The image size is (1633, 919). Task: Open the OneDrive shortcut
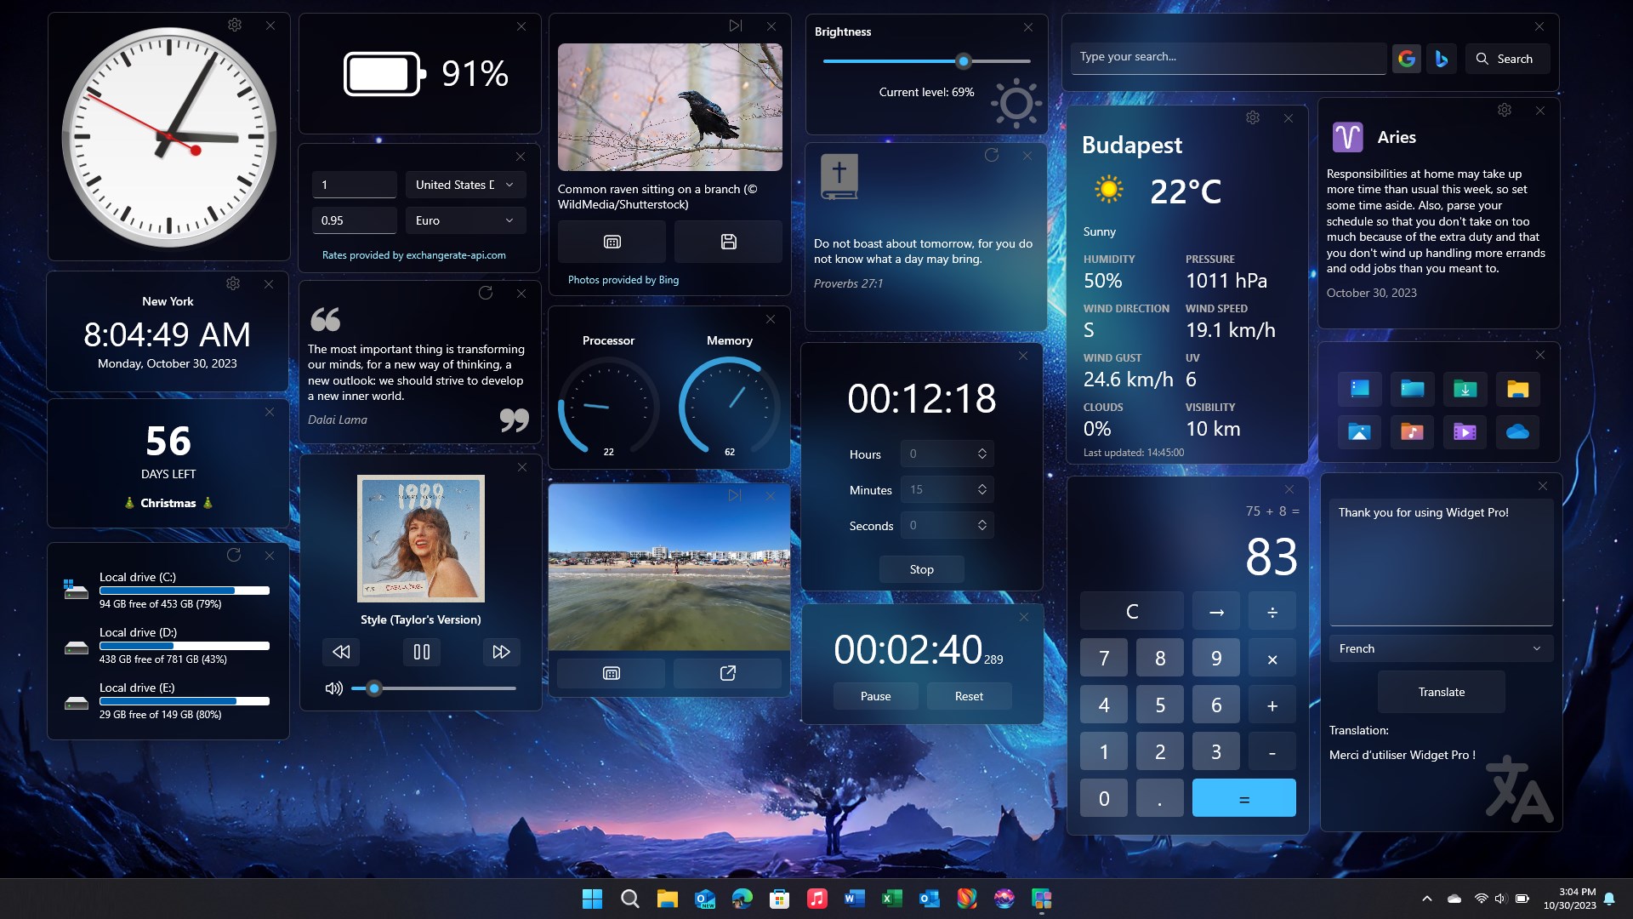[1518, 432]
